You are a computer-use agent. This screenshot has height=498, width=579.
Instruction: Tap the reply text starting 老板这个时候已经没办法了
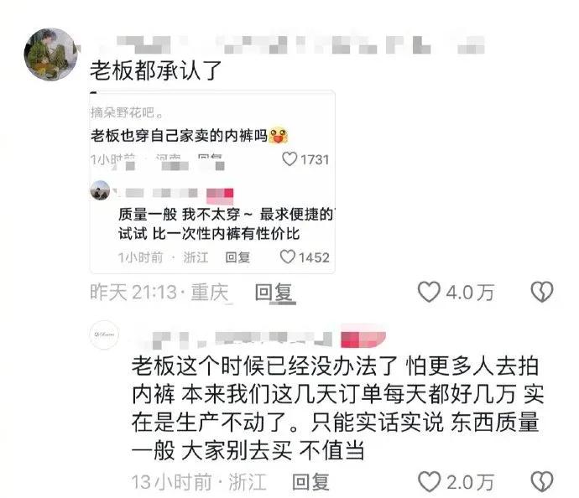point(337,408)
